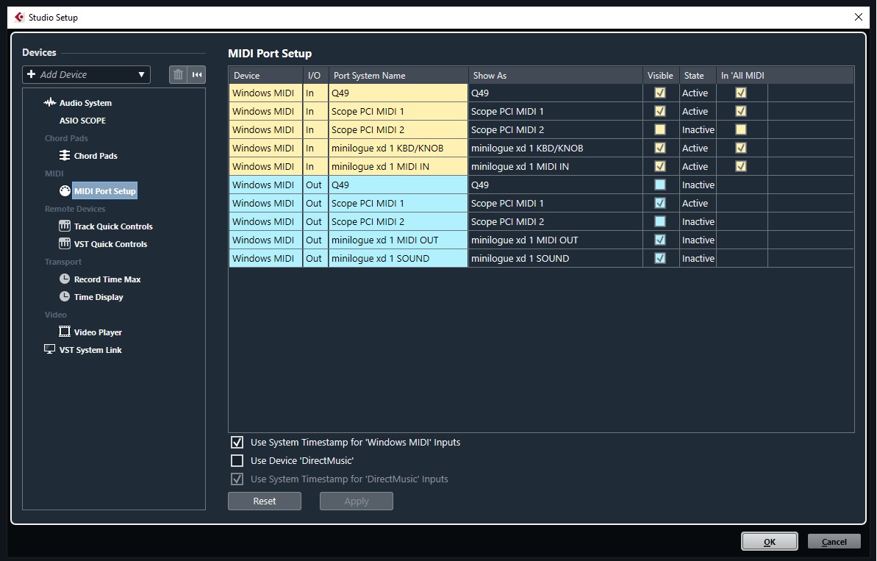The height and width of the screenshot is (561, 877).
Task: Click the plus icon of Add Device
Action: click(32, 74)
